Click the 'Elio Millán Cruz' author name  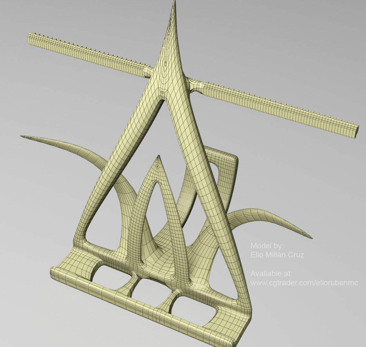(x=277, y=254)
